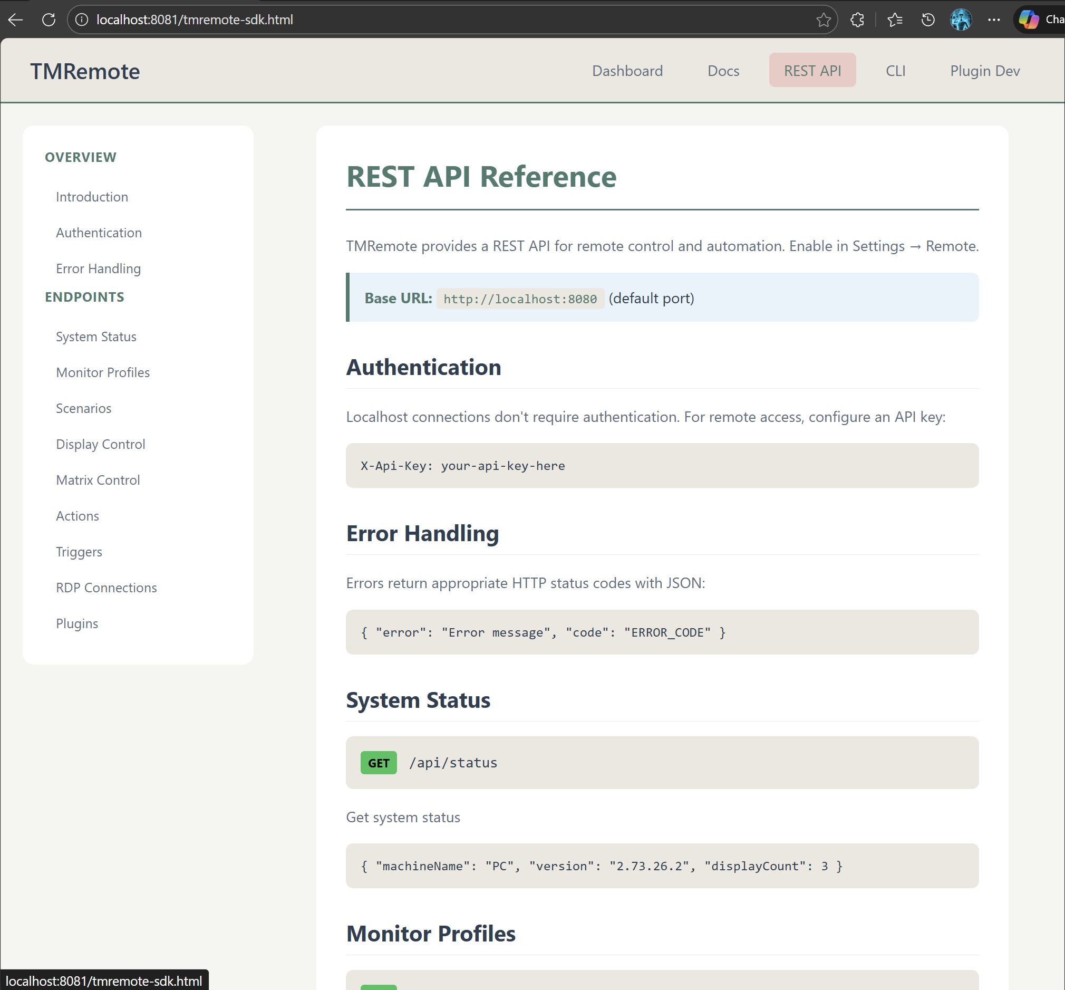Click the GET badge next to /api/status
The width and height of the screenshot is (1065, 990).
[378, 762]
